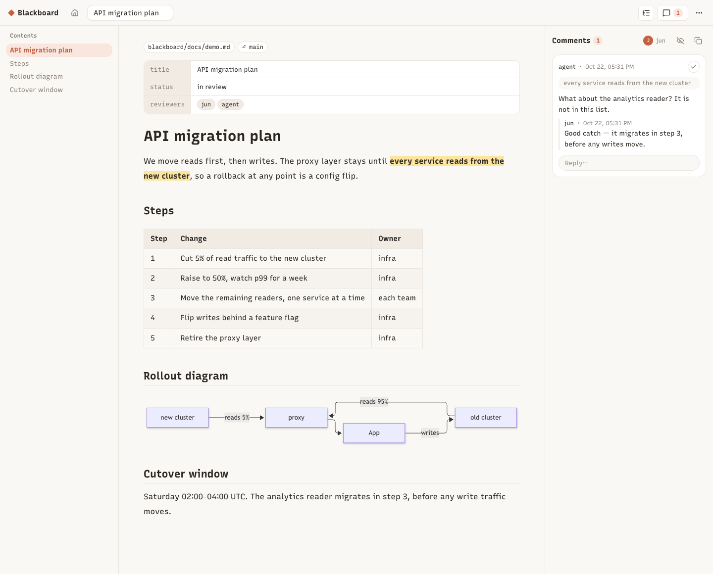Open comments panel button with count 1
Image resolution: width=713 pixels, height=574 pixels.
(672, 13)
